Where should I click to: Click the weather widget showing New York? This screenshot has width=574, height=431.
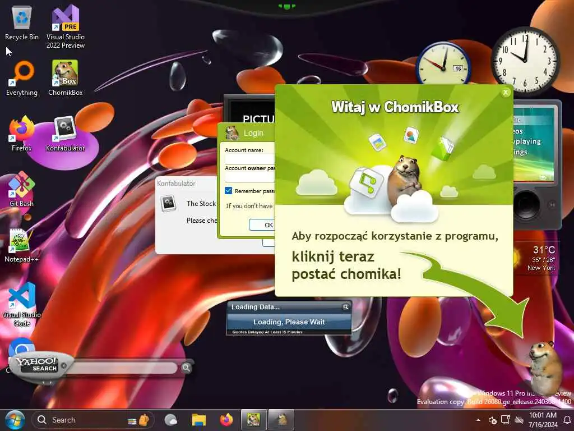pyautogui.click(x=536, y=259)
